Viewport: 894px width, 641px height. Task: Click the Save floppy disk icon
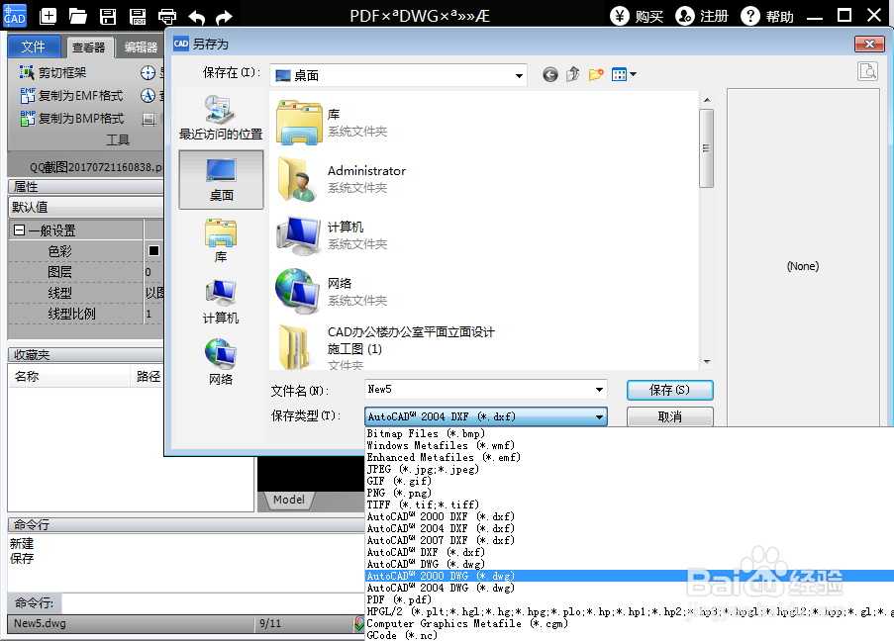pyautogui.click(x=108, y=17)
